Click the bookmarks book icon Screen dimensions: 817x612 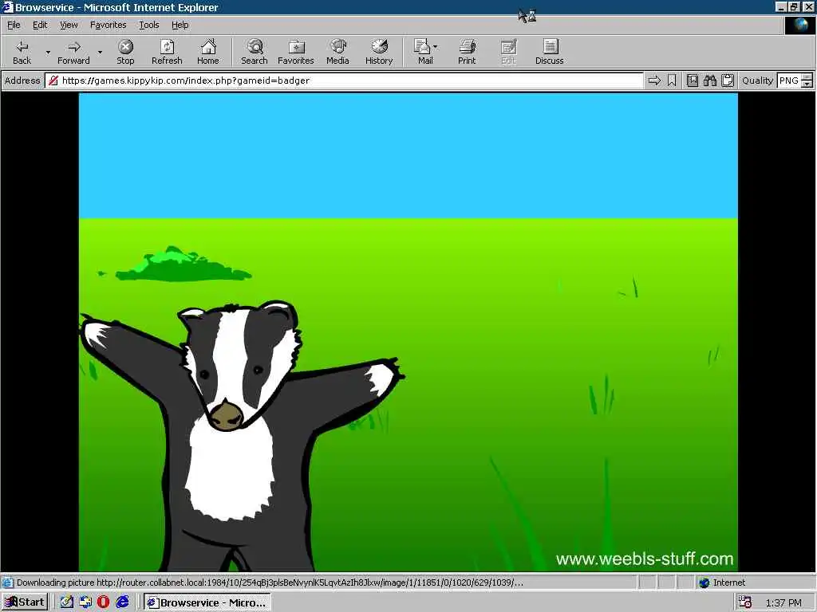click(x=693, y=80)
